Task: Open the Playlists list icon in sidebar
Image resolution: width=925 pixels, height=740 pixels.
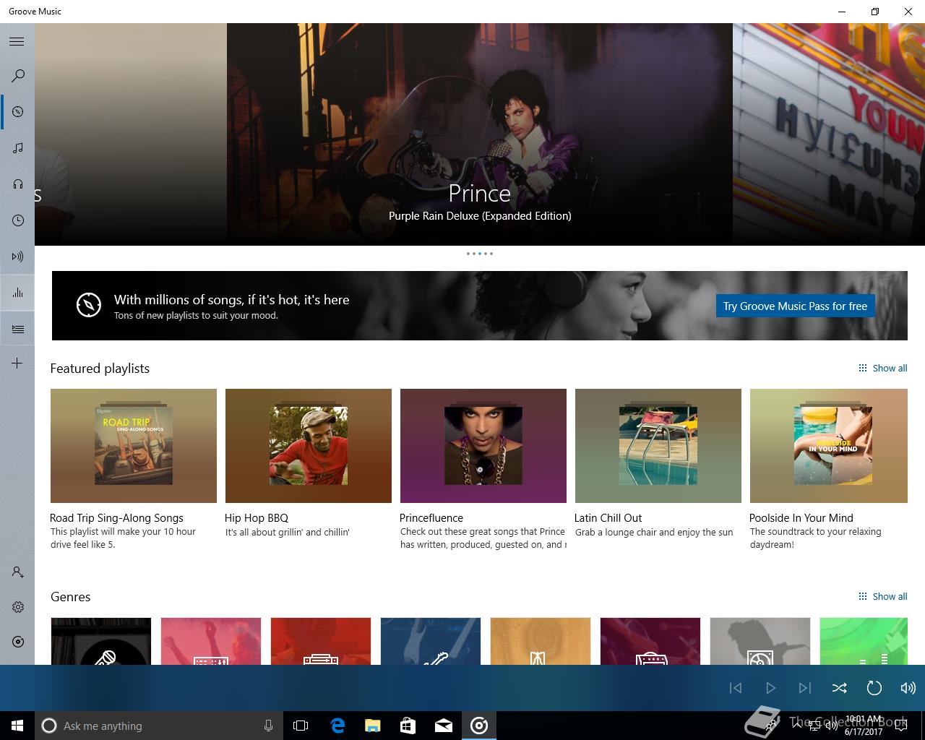Action: coord(18,329)
